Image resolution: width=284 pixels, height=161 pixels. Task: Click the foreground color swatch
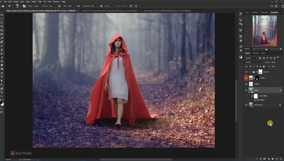[x=1, y=103]
